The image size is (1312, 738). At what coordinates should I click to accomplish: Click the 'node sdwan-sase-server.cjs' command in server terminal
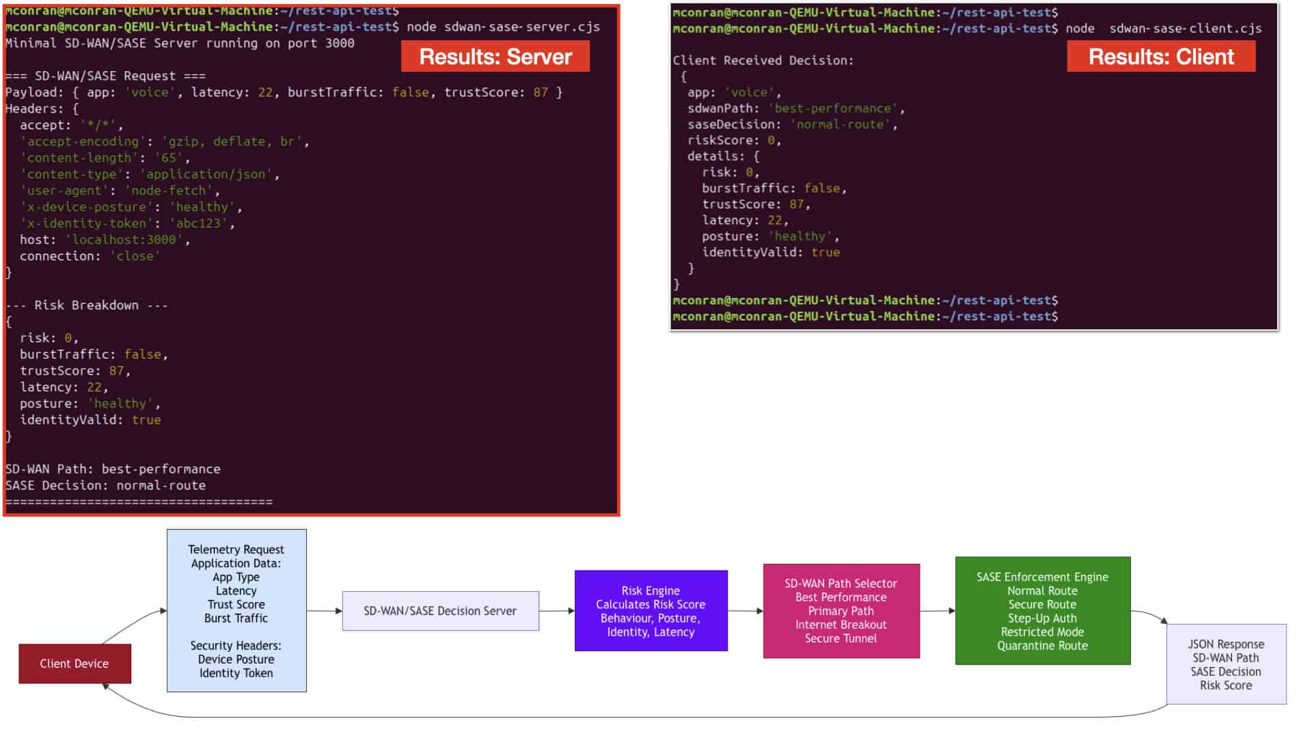[x=503, y=27]
